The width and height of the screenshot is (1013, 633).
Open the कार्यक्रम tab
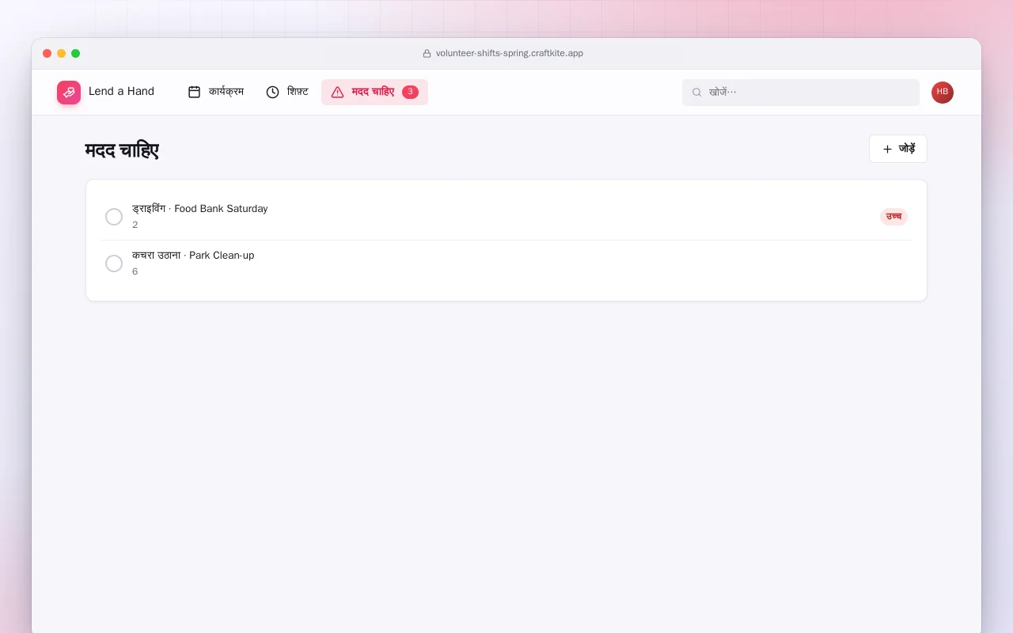pos(216,92)
